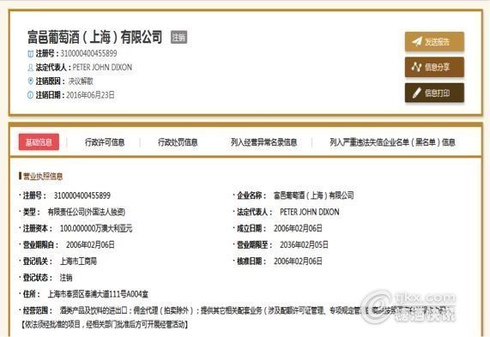Click the cancellation date 2016年06月23日
Viewport: 490px width, 337px height.
90,95
